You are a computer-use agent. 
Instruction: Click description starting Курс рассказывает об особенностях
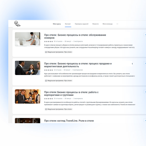click(x=90, y=75)
